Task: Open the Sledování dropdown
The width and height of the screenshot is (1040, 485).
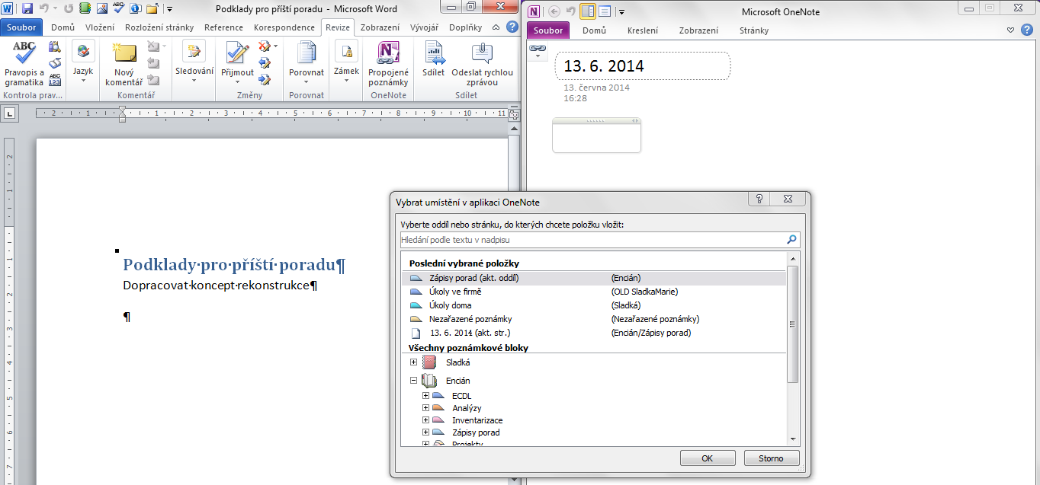Action: (x=194, y=63)
